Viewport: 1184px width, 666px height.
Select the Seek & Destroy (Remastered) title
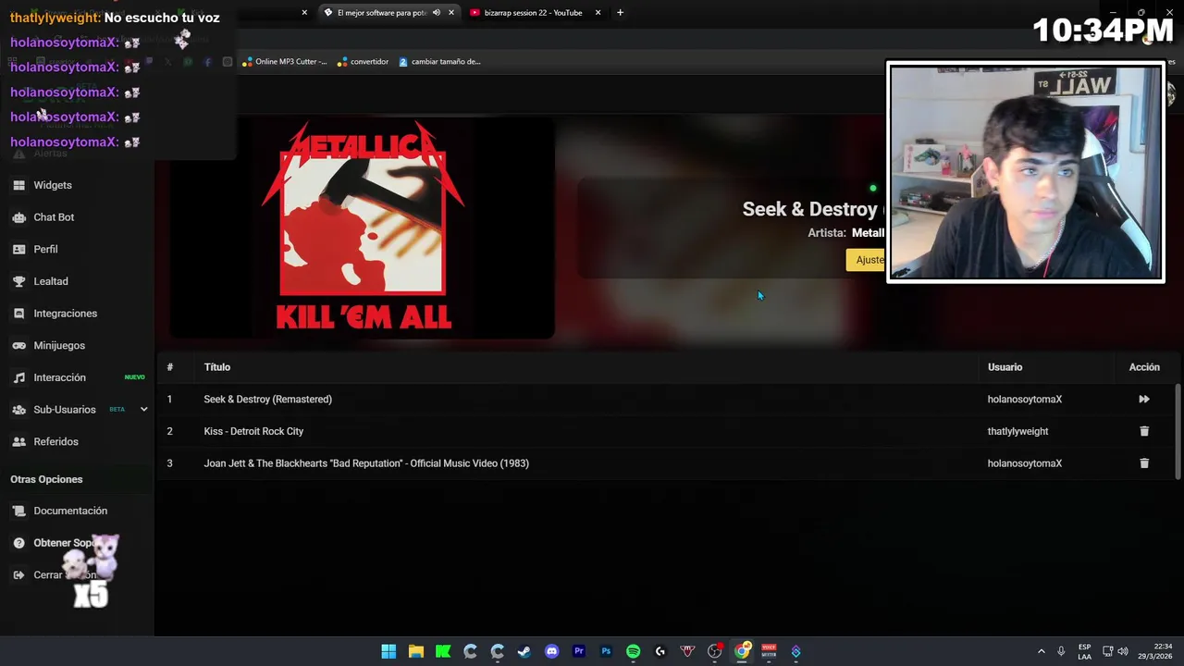tap(267, 400)
